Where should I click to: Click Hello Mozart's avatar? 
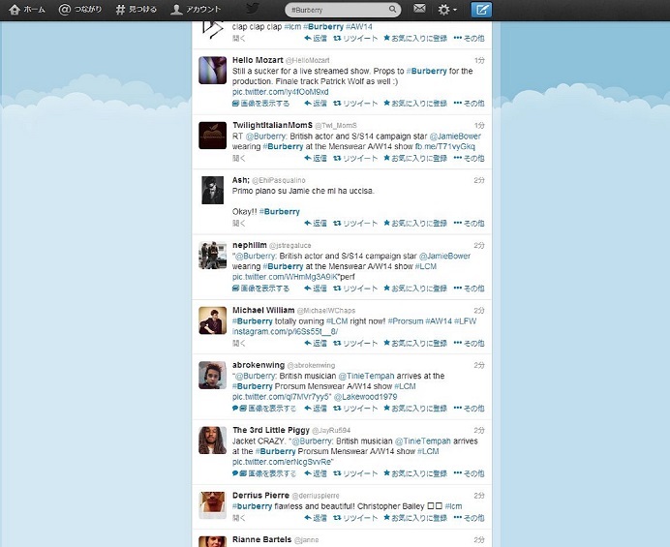pos(212,70)
